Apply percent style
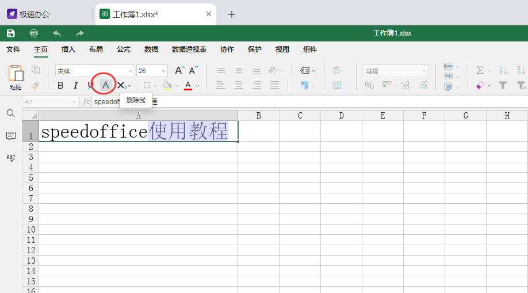This screenshot has width=528, height=293. [x=369, y=85]
